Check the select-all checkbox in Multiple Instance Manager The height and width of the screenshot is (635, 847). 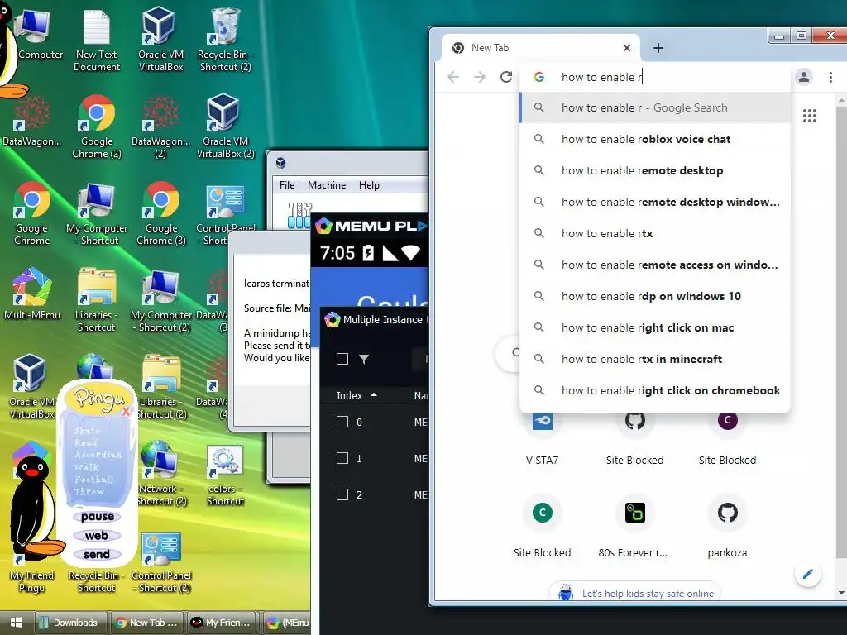click(342, 359)
